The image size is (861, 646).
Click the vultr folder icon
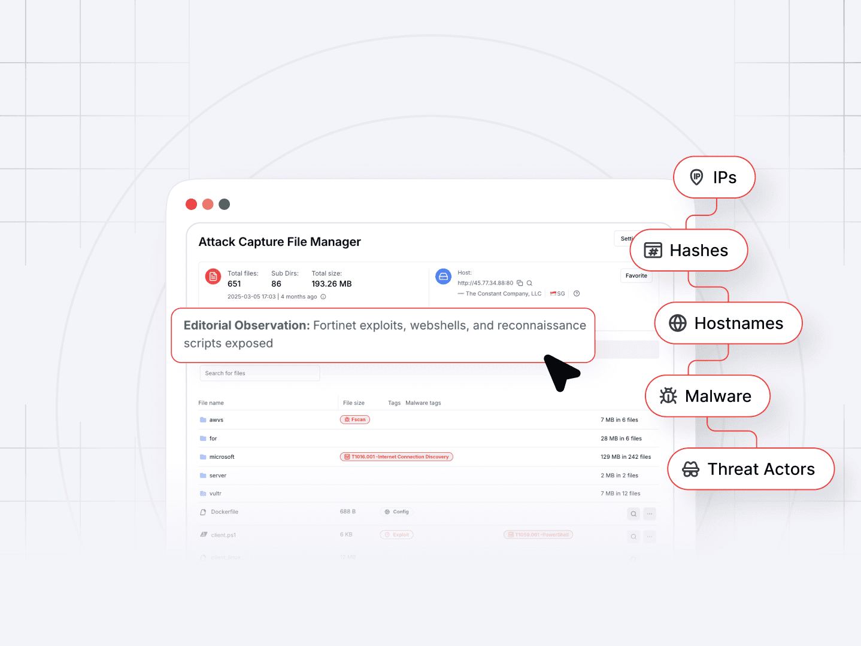[203, 493]
